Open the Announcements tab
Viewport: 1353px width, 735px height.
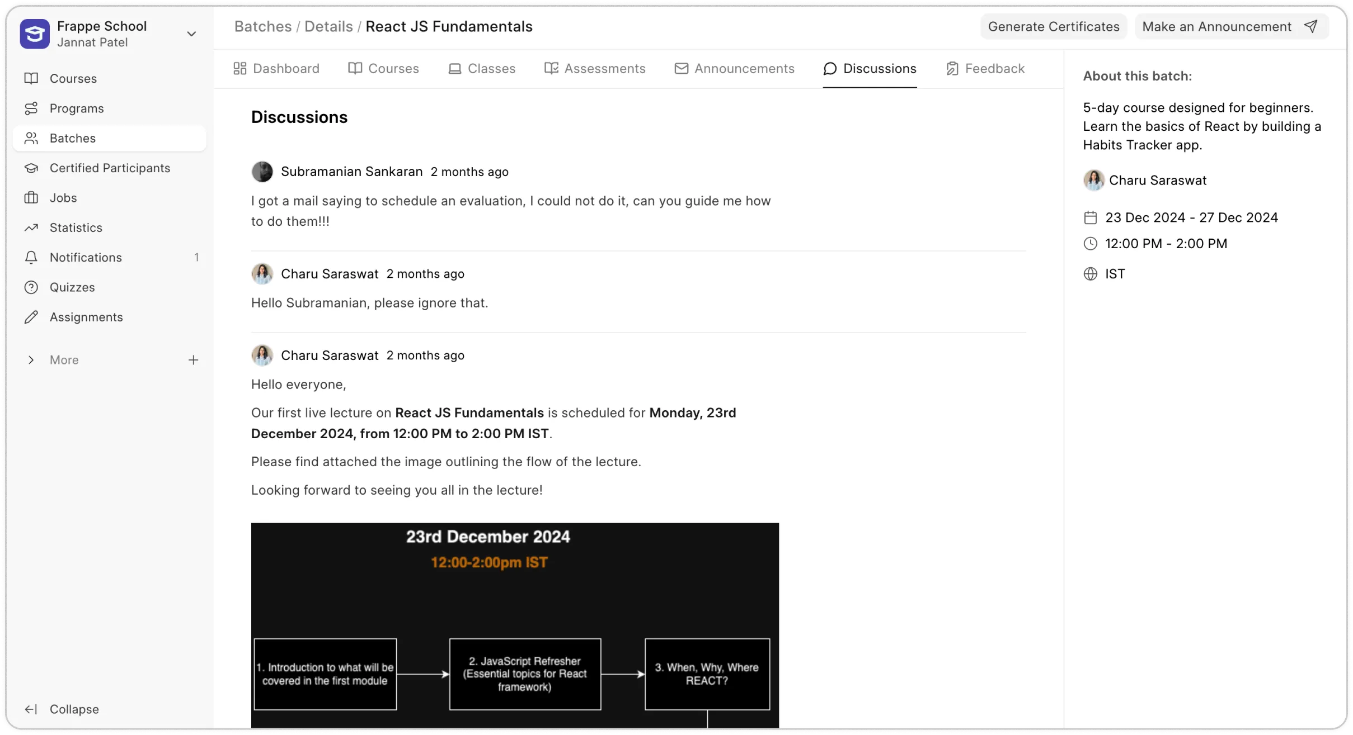tap(734, 68)
